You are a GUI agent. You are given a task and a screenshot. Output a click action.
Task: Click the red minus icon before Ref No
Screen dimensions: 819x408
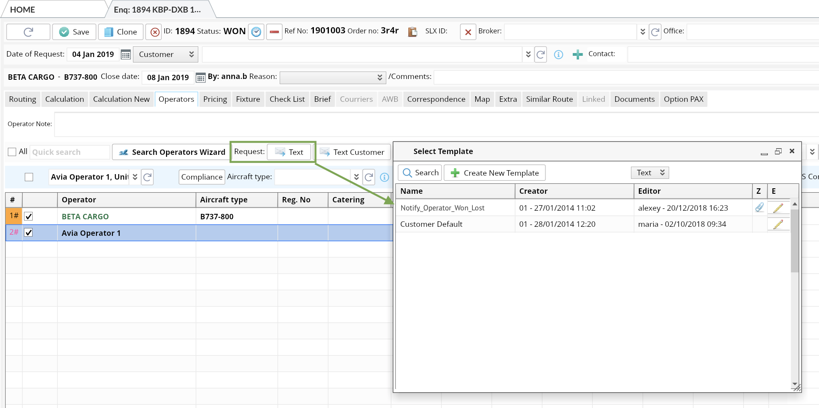274,32
